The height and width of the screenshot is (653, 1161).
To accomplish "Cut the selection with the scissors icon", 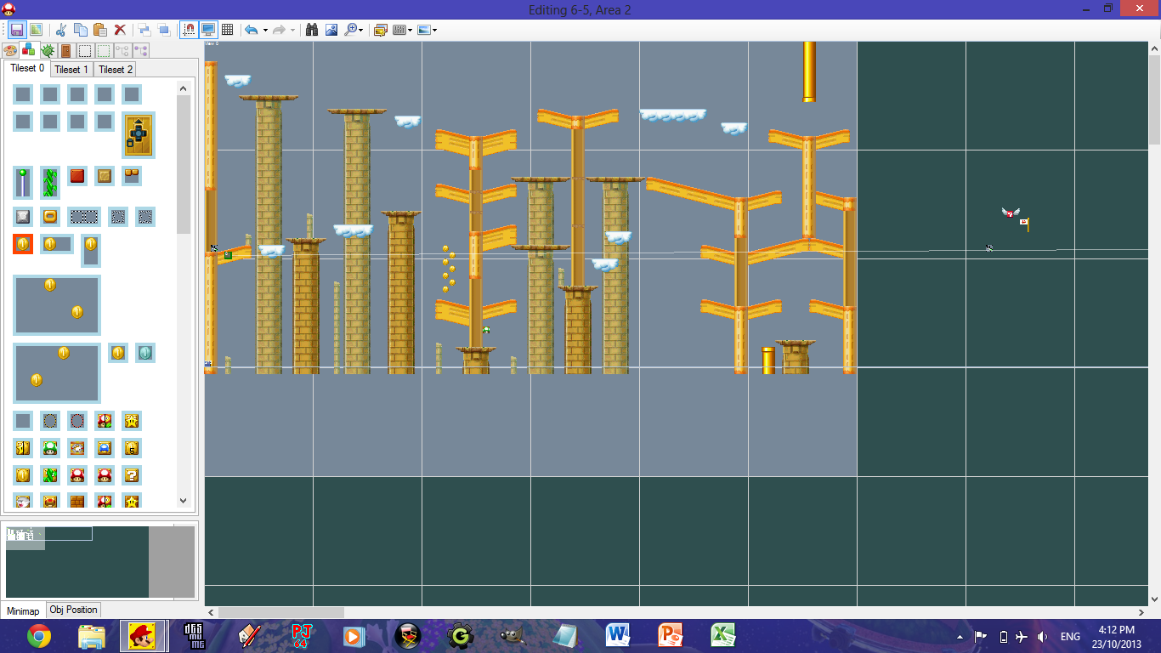I will pos(62,30).
